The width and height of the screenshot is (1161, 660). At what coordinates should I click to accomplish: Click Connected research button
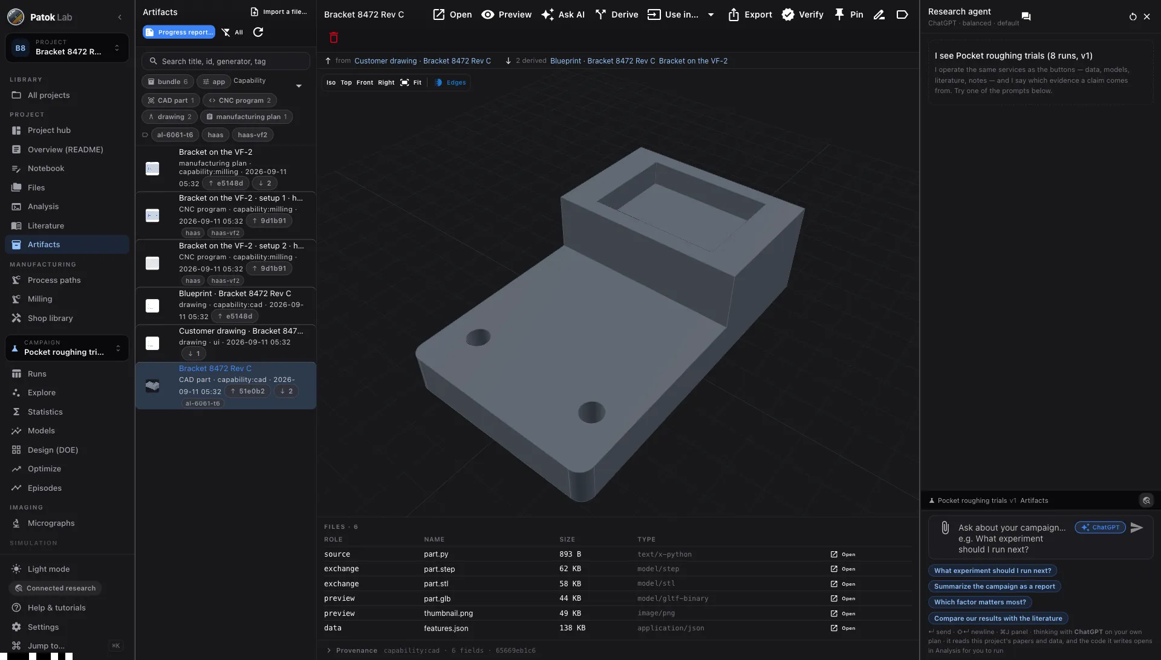pos(55,589)
